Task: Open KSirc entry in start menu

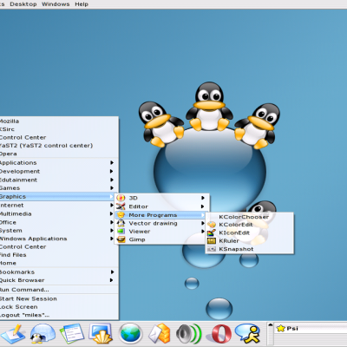Action: [59, 129]
